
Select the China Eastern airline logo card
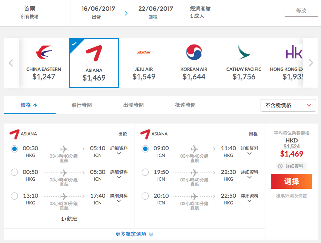click(x=44, y=63)
